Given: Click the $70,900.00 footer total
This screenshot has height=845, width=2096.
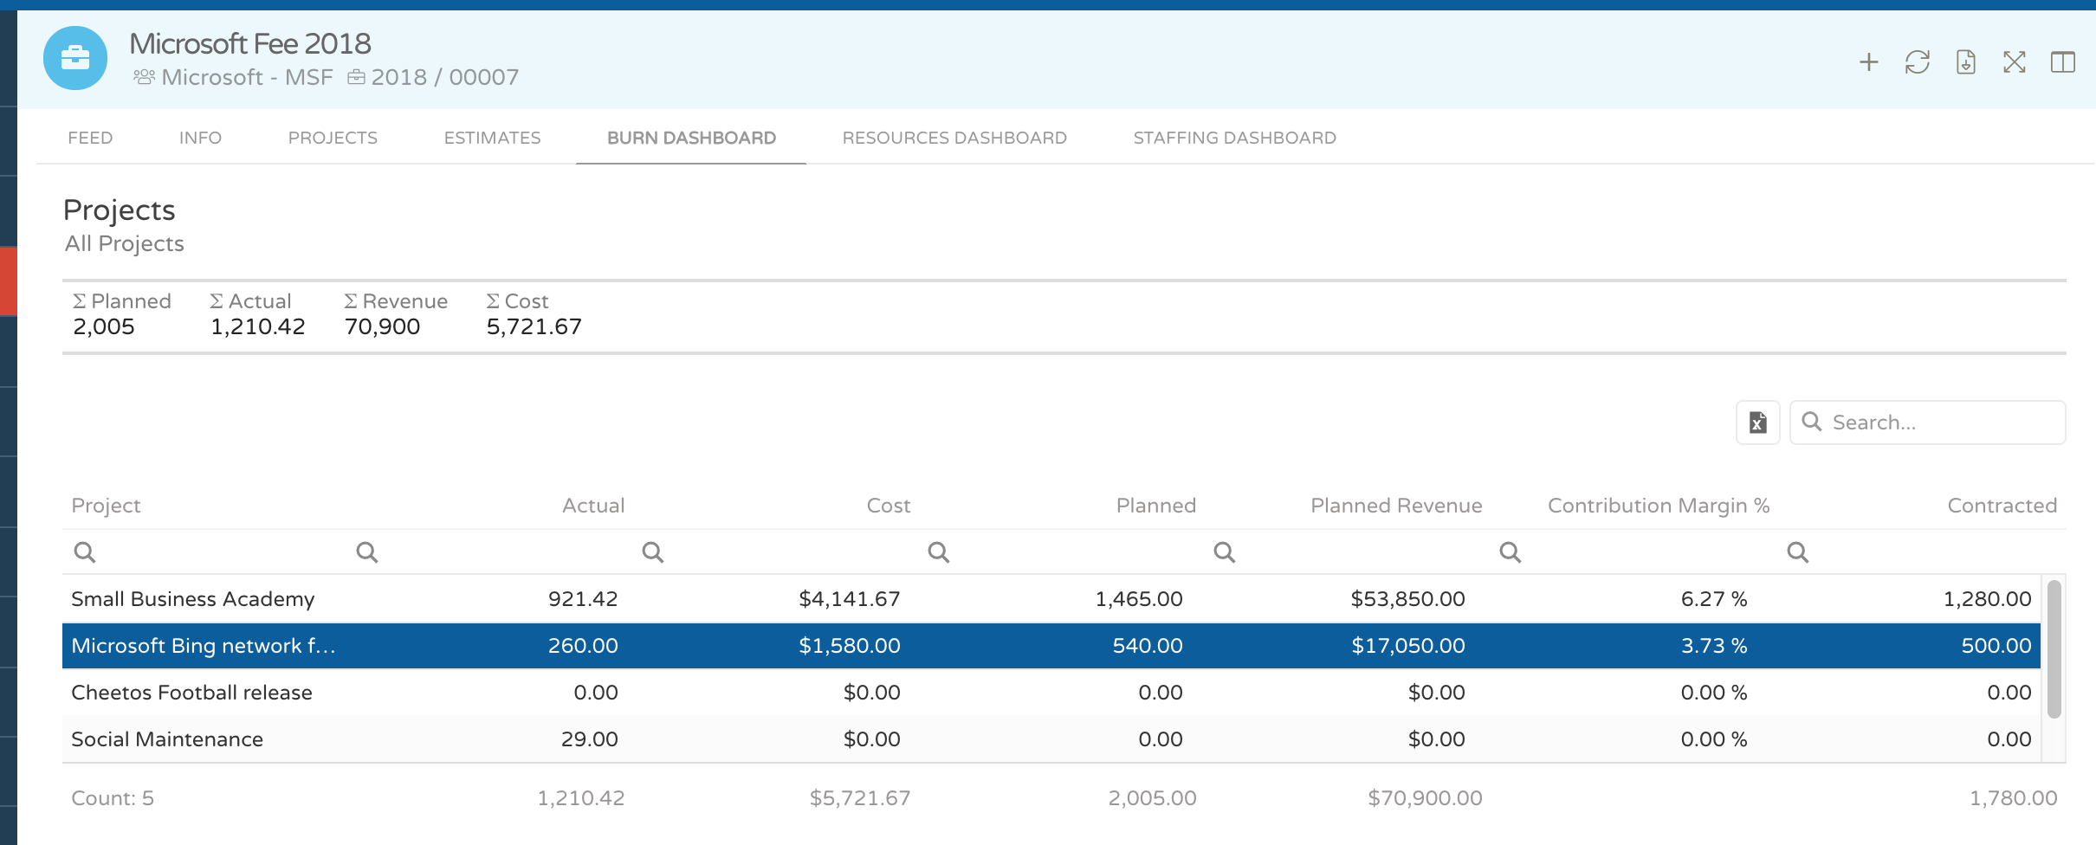Looking at the screenshot, I should click(x=1425, y=798).
